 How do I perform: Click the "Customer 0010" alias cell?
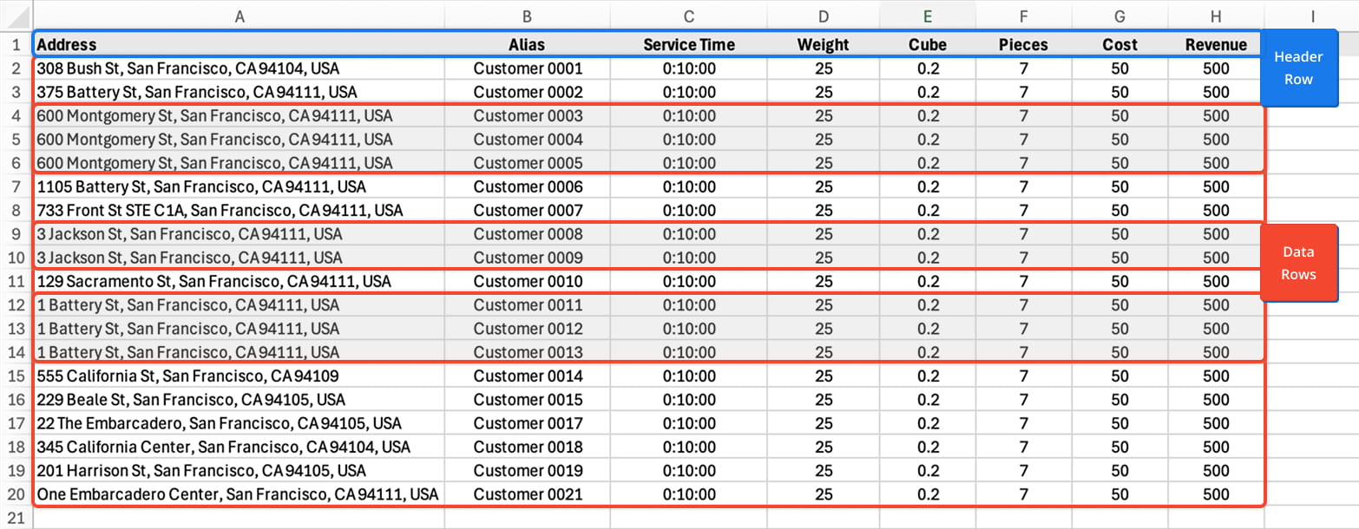(x=528, y=281)
